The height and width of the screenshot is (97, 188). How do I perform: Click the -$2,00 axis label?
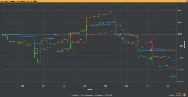pyautogui.click(x=180, y=46)
